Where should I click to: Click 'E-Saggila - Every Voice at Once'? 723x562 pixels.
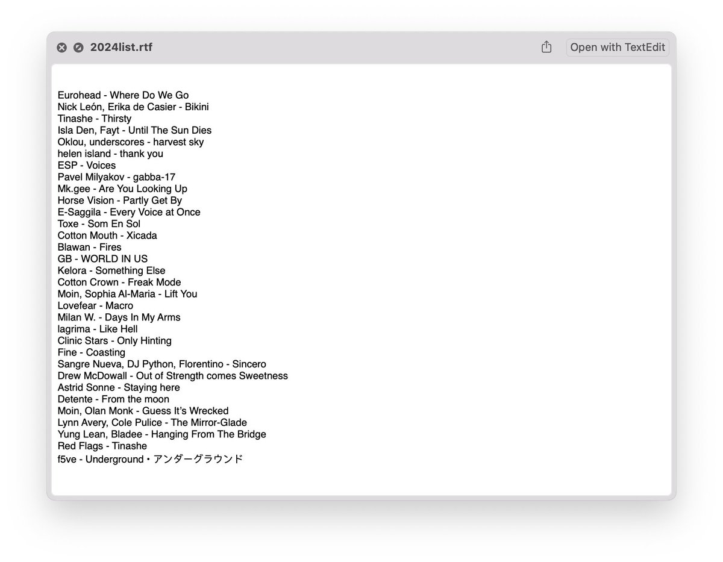(x=129, y=212)
